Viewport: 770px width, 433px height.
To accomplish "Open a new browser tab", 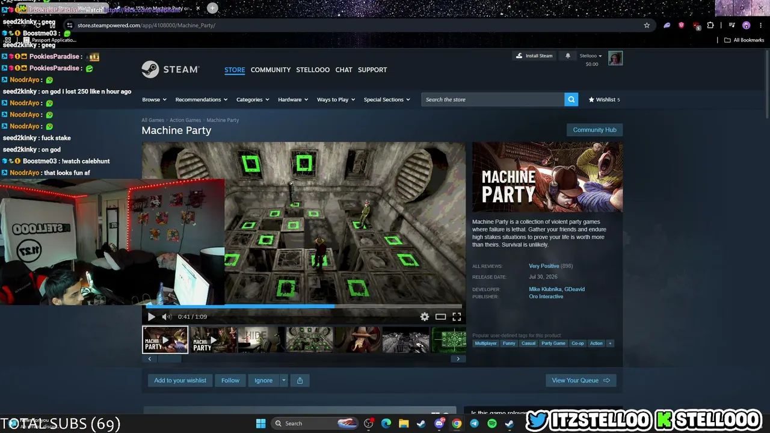I will [212, 8].
